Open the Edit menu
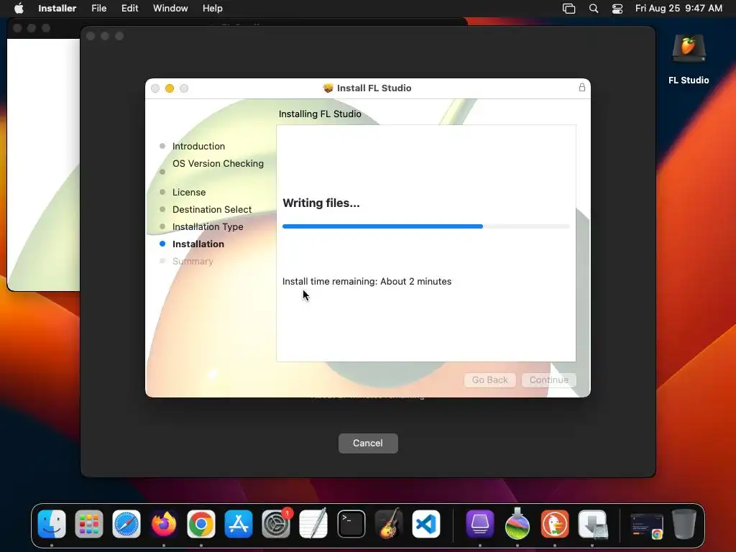 pyautogui.click(x=129, y=8)
